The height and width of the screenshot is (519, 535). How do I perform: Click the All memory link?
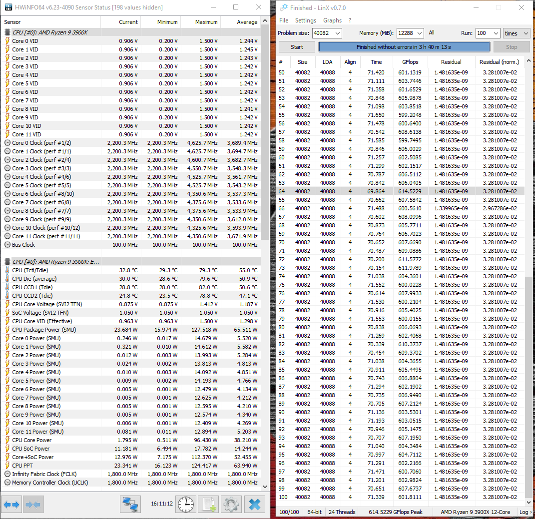(x=431, y=33)
